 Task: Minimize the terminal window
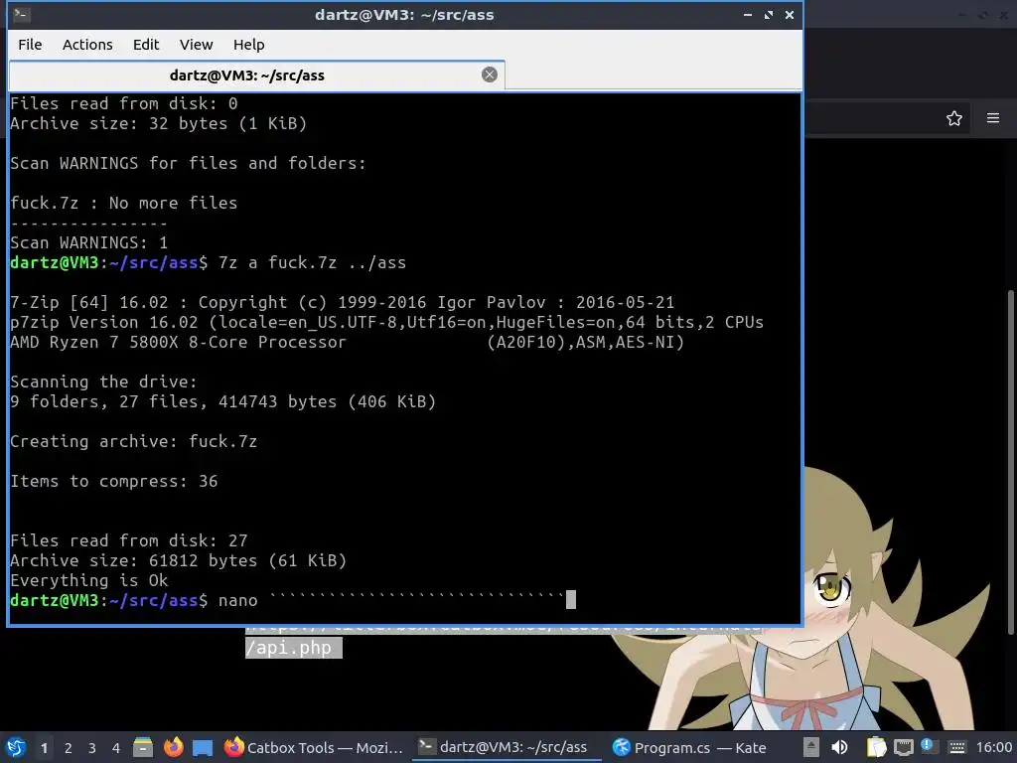747,15
